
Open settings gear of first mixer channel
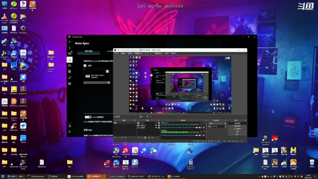coord(204,127)
